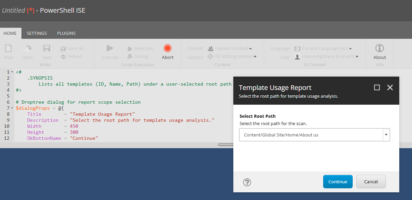Click the New script icon
The image size is (412, 200).
[8, 48]
